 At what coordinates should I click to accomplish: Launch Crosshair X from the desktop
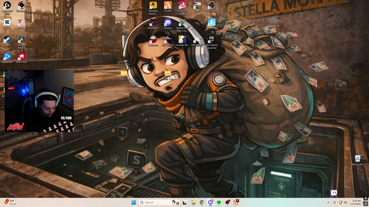(x=22, y=7)
